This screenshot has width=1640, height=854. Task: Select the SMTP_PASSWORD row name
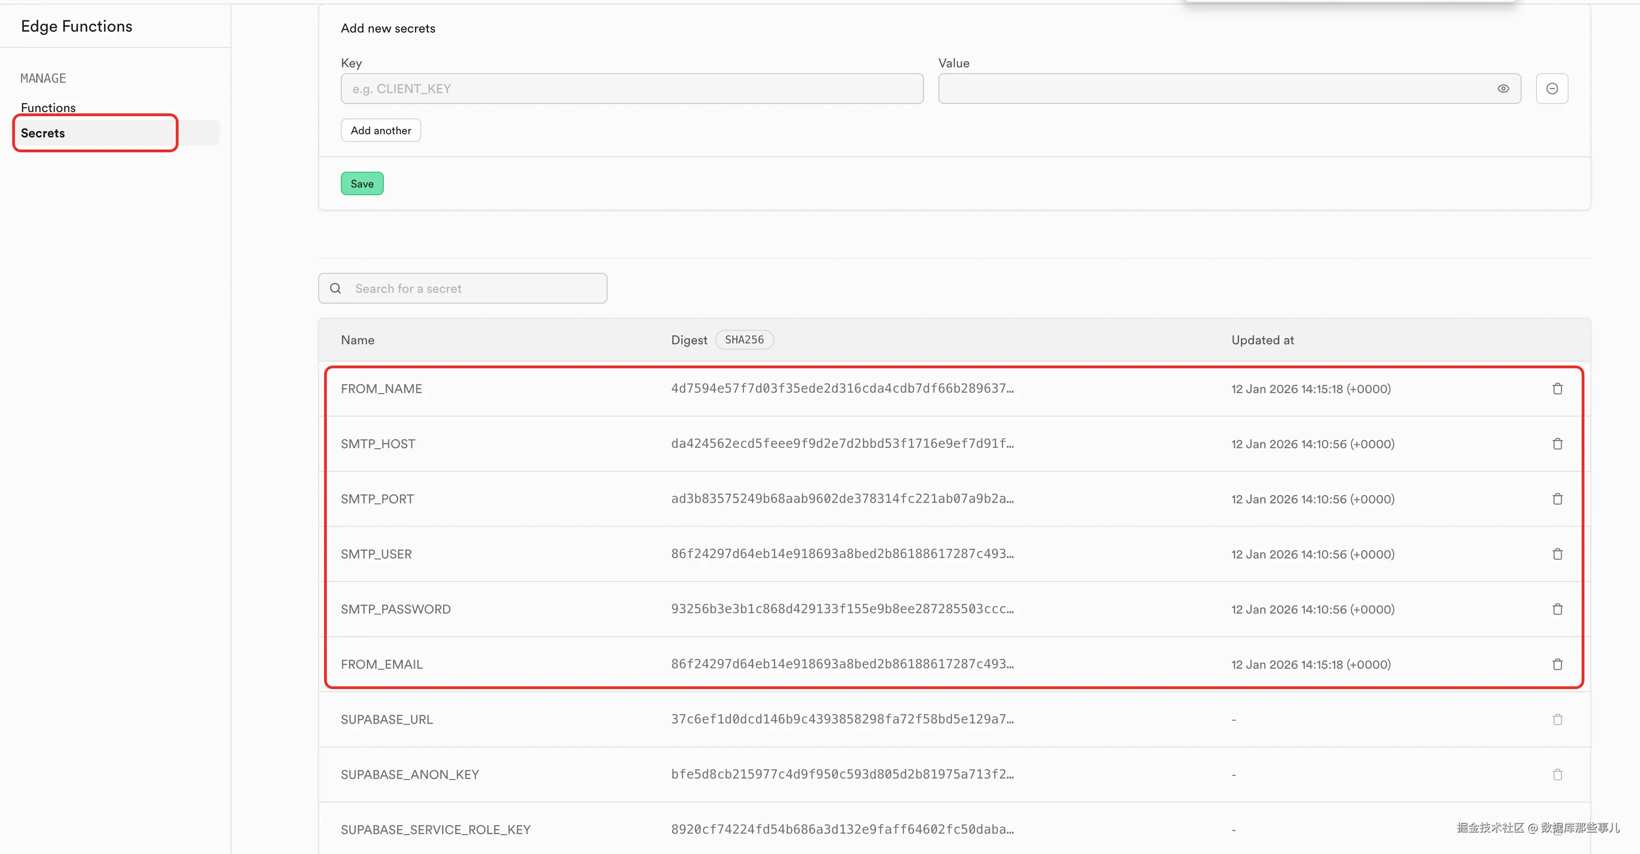396,610
